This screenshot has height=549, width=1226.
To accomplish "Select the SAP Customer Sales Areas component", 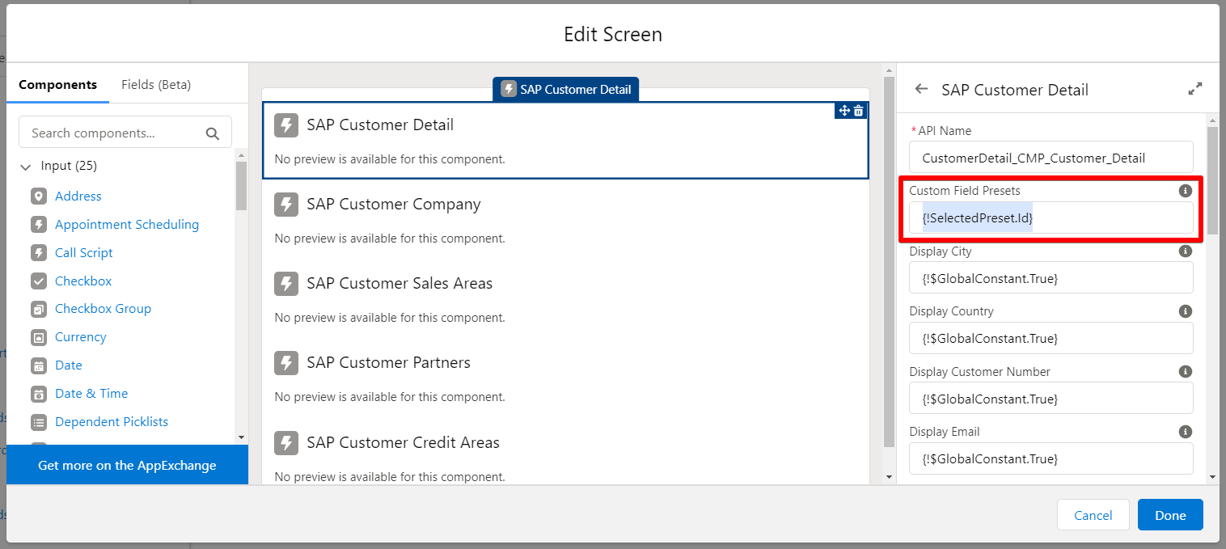I will (x=565, y=298).
